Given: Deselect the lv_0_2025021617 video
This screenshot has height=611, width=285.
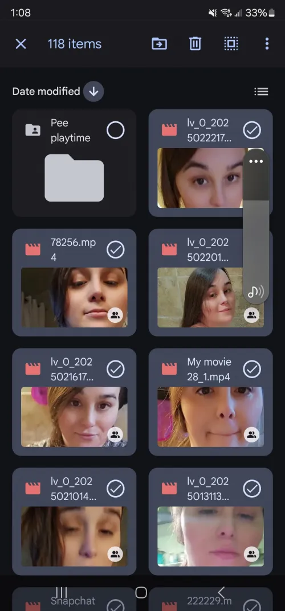Looking at the screenshot, I should pyautogui.click(x=115, y=370).
